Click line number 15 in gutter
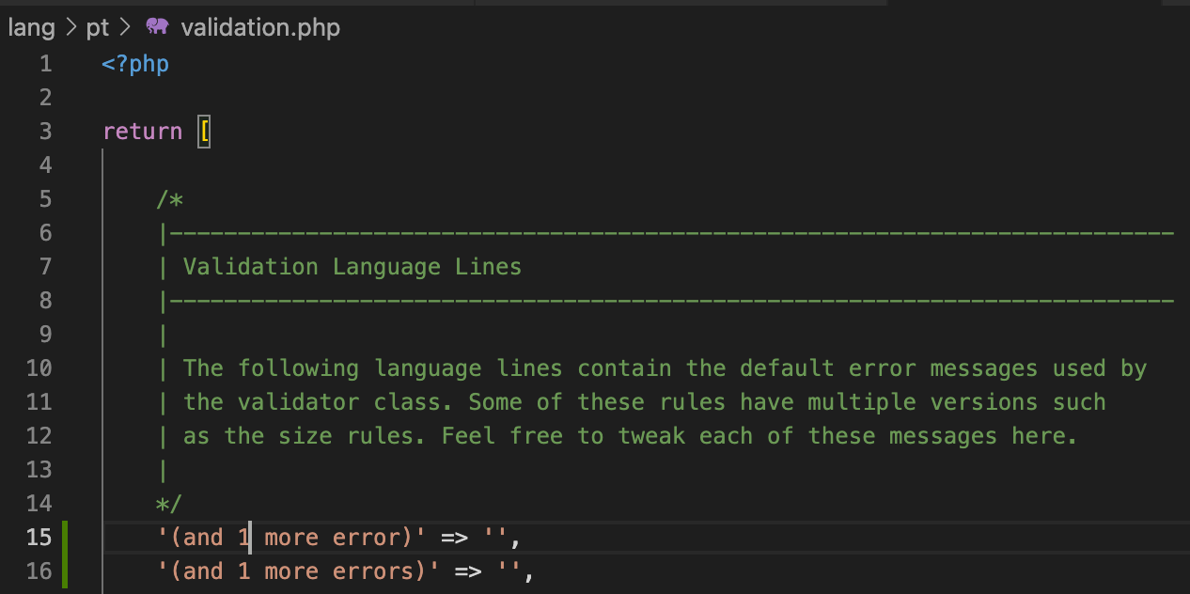Image resolution: width=1190 pixels, height=594 pixels. click(x=39, y=538)
